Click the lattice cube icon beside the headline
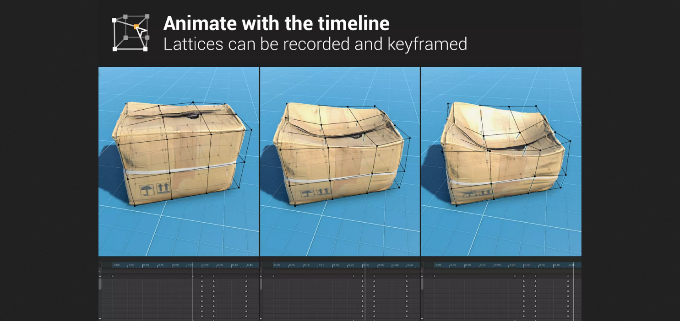The height and width of the screenshot is (321, 680). click(x=131, y=33)
